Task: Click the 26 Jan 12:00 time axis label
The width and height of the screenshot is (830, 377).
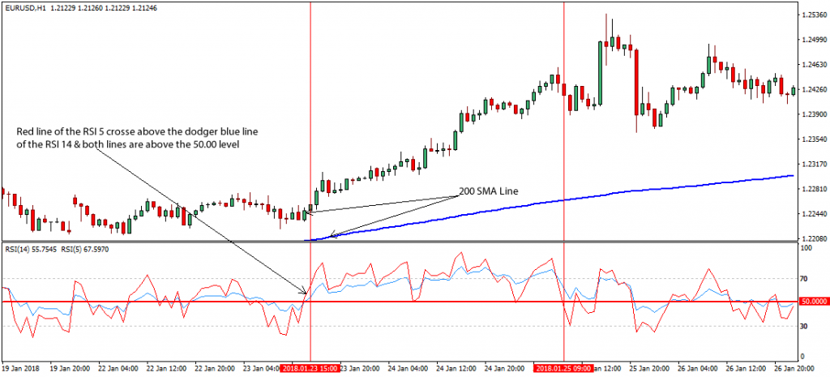Action: click(x=747, y=367)
